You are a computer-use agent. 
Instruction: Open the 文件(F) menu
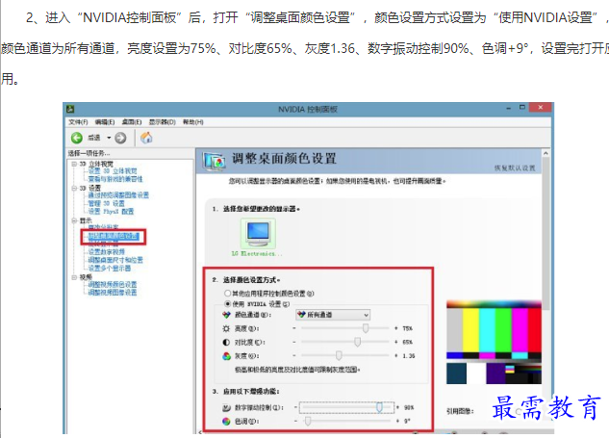tap(79, 122)
